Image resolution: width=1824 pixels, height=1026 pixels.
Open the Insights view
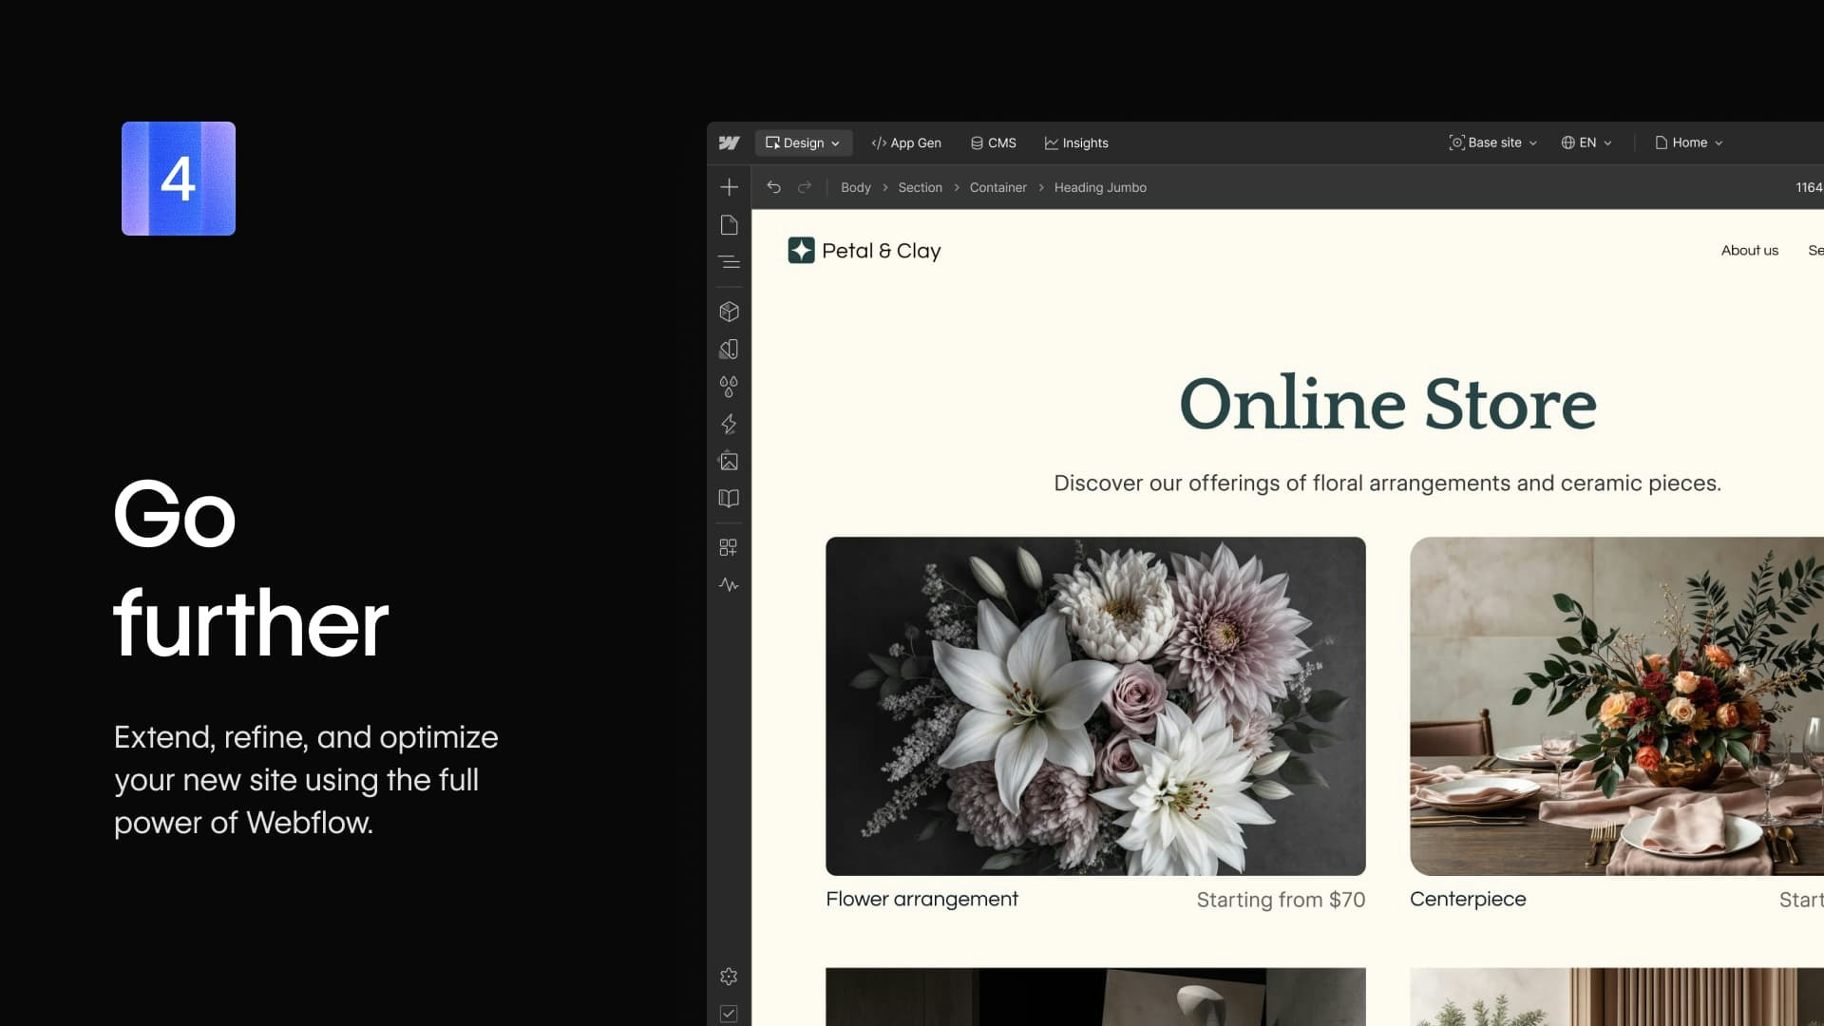click(1076, 142)
